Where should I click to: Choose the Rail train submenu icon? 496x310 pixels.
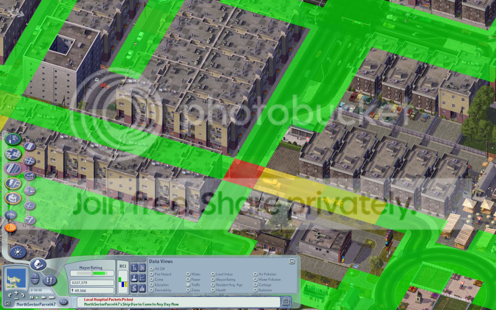pos(29,175)
